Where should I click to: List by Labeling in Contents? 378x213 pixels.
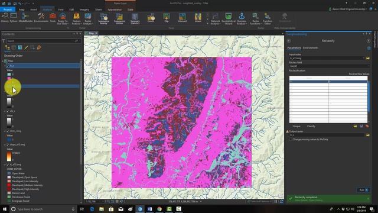tap(39, 47)
